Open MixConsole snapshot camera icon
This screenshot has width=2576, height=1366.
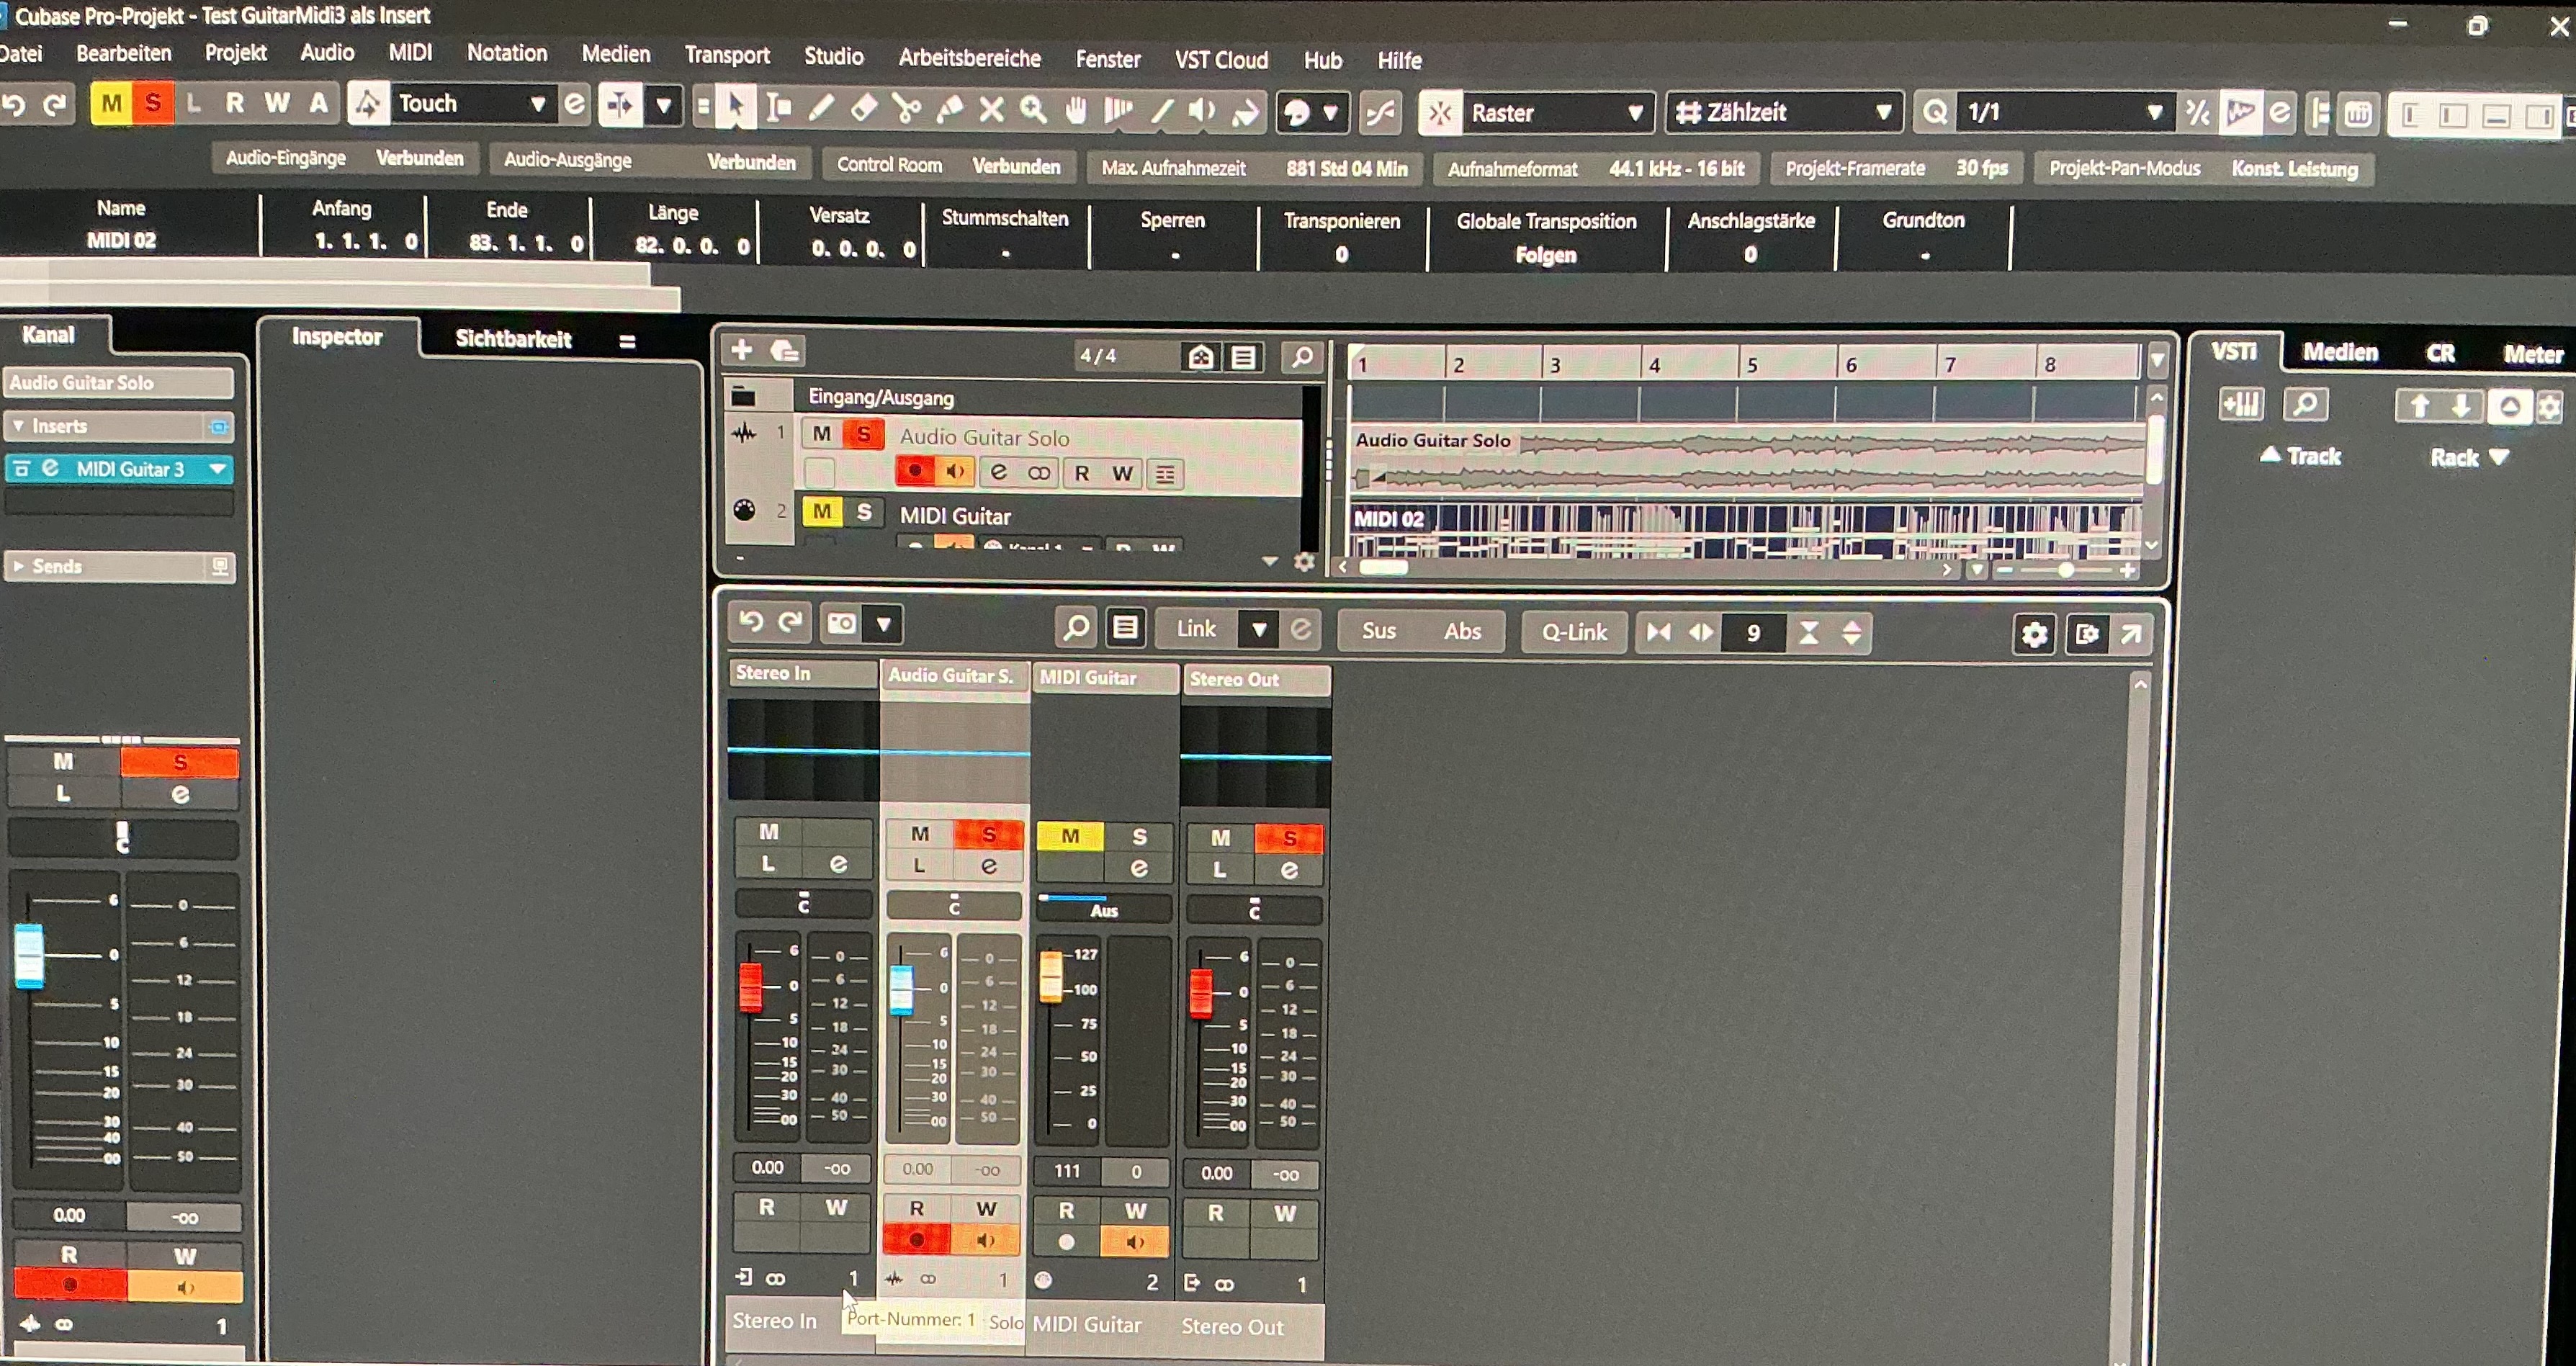coord(842,624)
